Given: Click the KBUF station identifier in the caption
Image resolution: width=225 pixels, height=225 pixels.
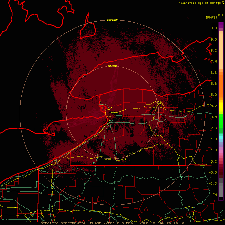Looking at the screenshot, I should coord(145,223).
